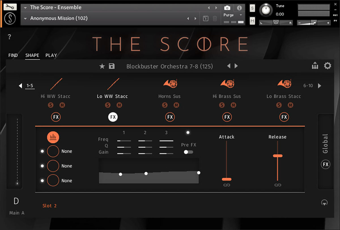Viewport: 340px width, 230px height.
Task: Click the orange EQ bars icon
Action: [x=53, y=137]
